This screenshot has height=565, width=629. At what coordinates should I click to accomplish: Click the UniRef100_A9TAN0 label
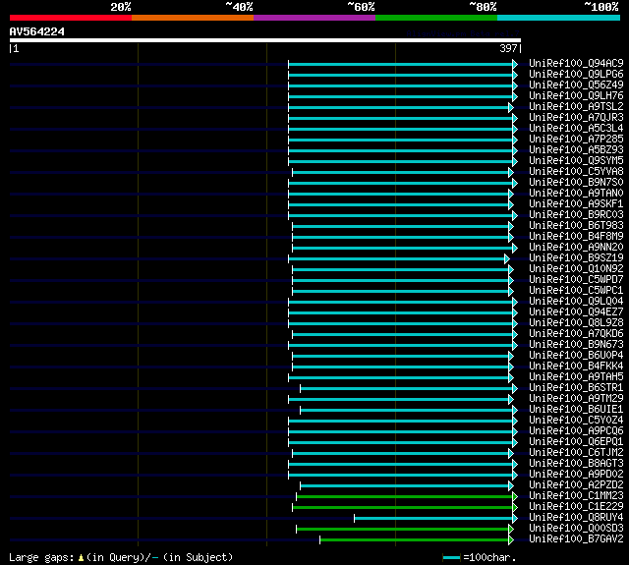point(576,194)
